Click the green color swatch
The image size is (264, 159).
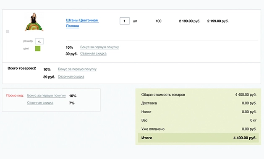click(38, 49)
